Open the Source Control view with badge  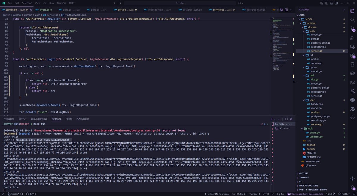(x=353, y=29)
